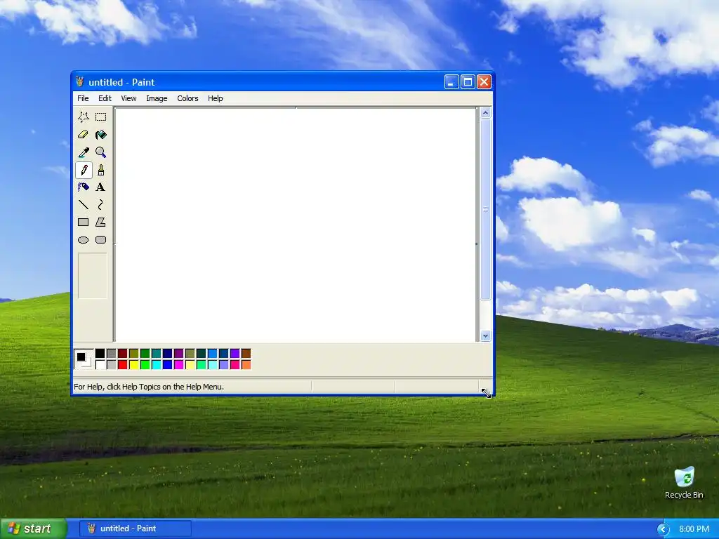Viewport: 719px width, 539px height.
Task: Choose the dark red (maroon) swatch
Action: point(122,354)
